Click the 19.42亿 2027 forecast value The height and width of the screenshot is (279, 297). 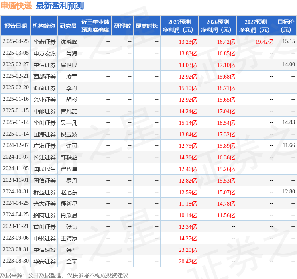click(264, 42)
